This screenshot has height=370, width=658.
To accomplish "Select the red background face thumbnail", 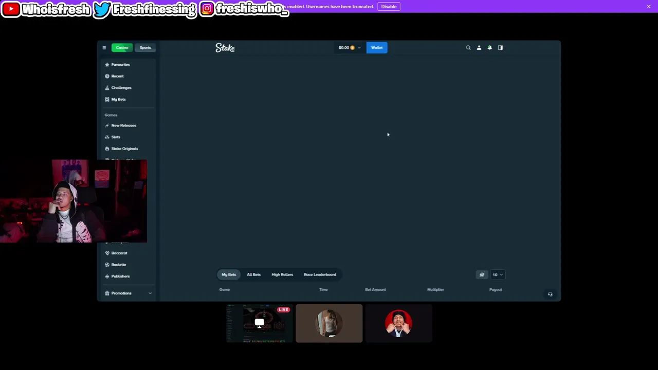I will click(x=398, y=323).
